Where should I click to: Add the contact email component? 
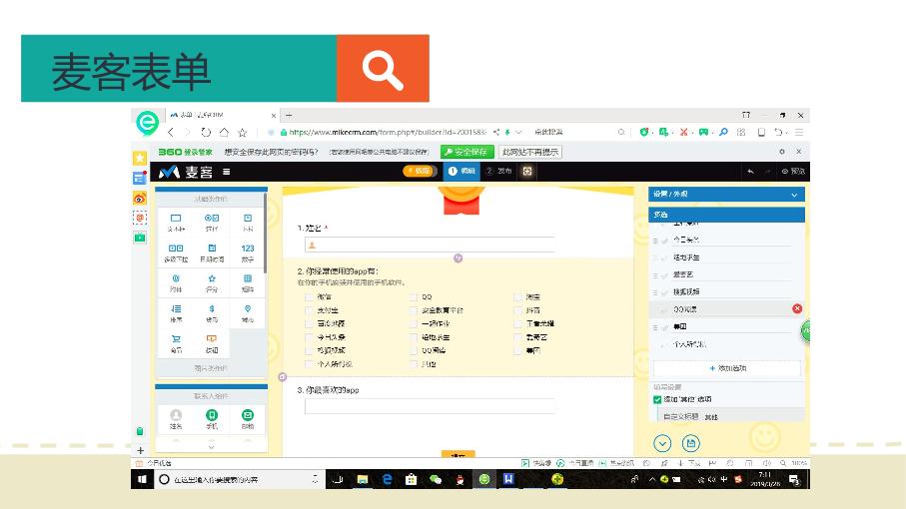[x=248, y=419]
